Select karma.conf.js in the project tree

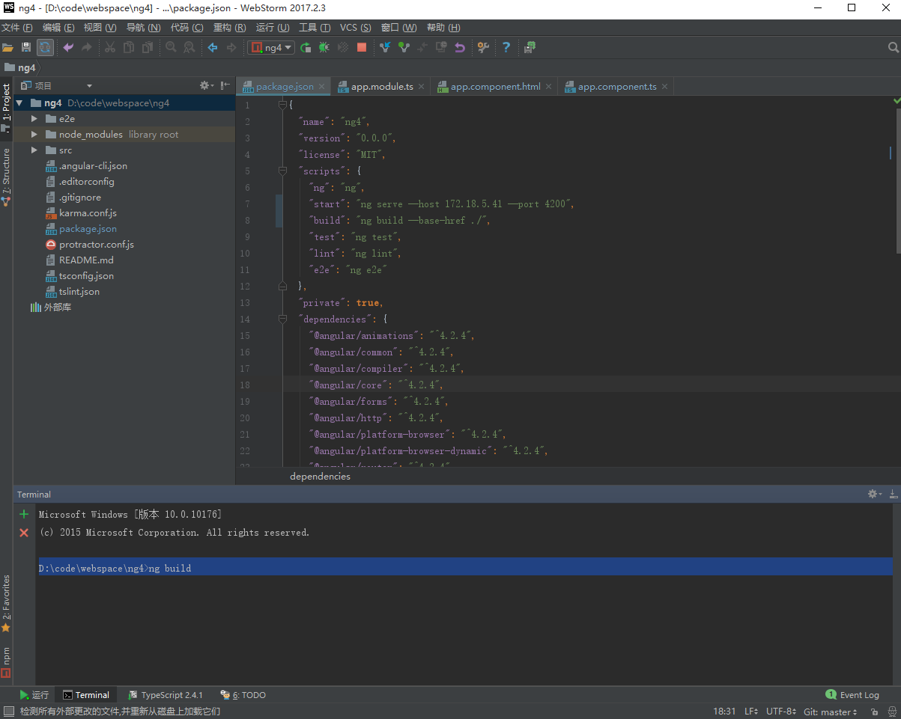coord(88,213)
